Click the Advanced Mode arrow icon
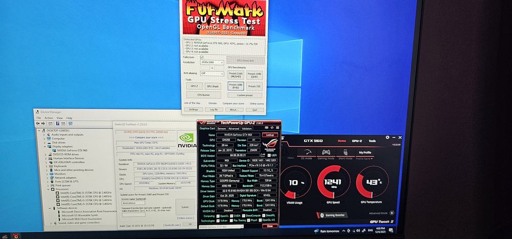 coord(392,213)
